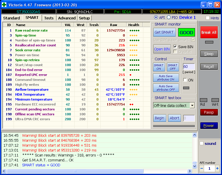Click Begin in SMART test box
This screenshot has height=175, width=222.
point(160,118)
